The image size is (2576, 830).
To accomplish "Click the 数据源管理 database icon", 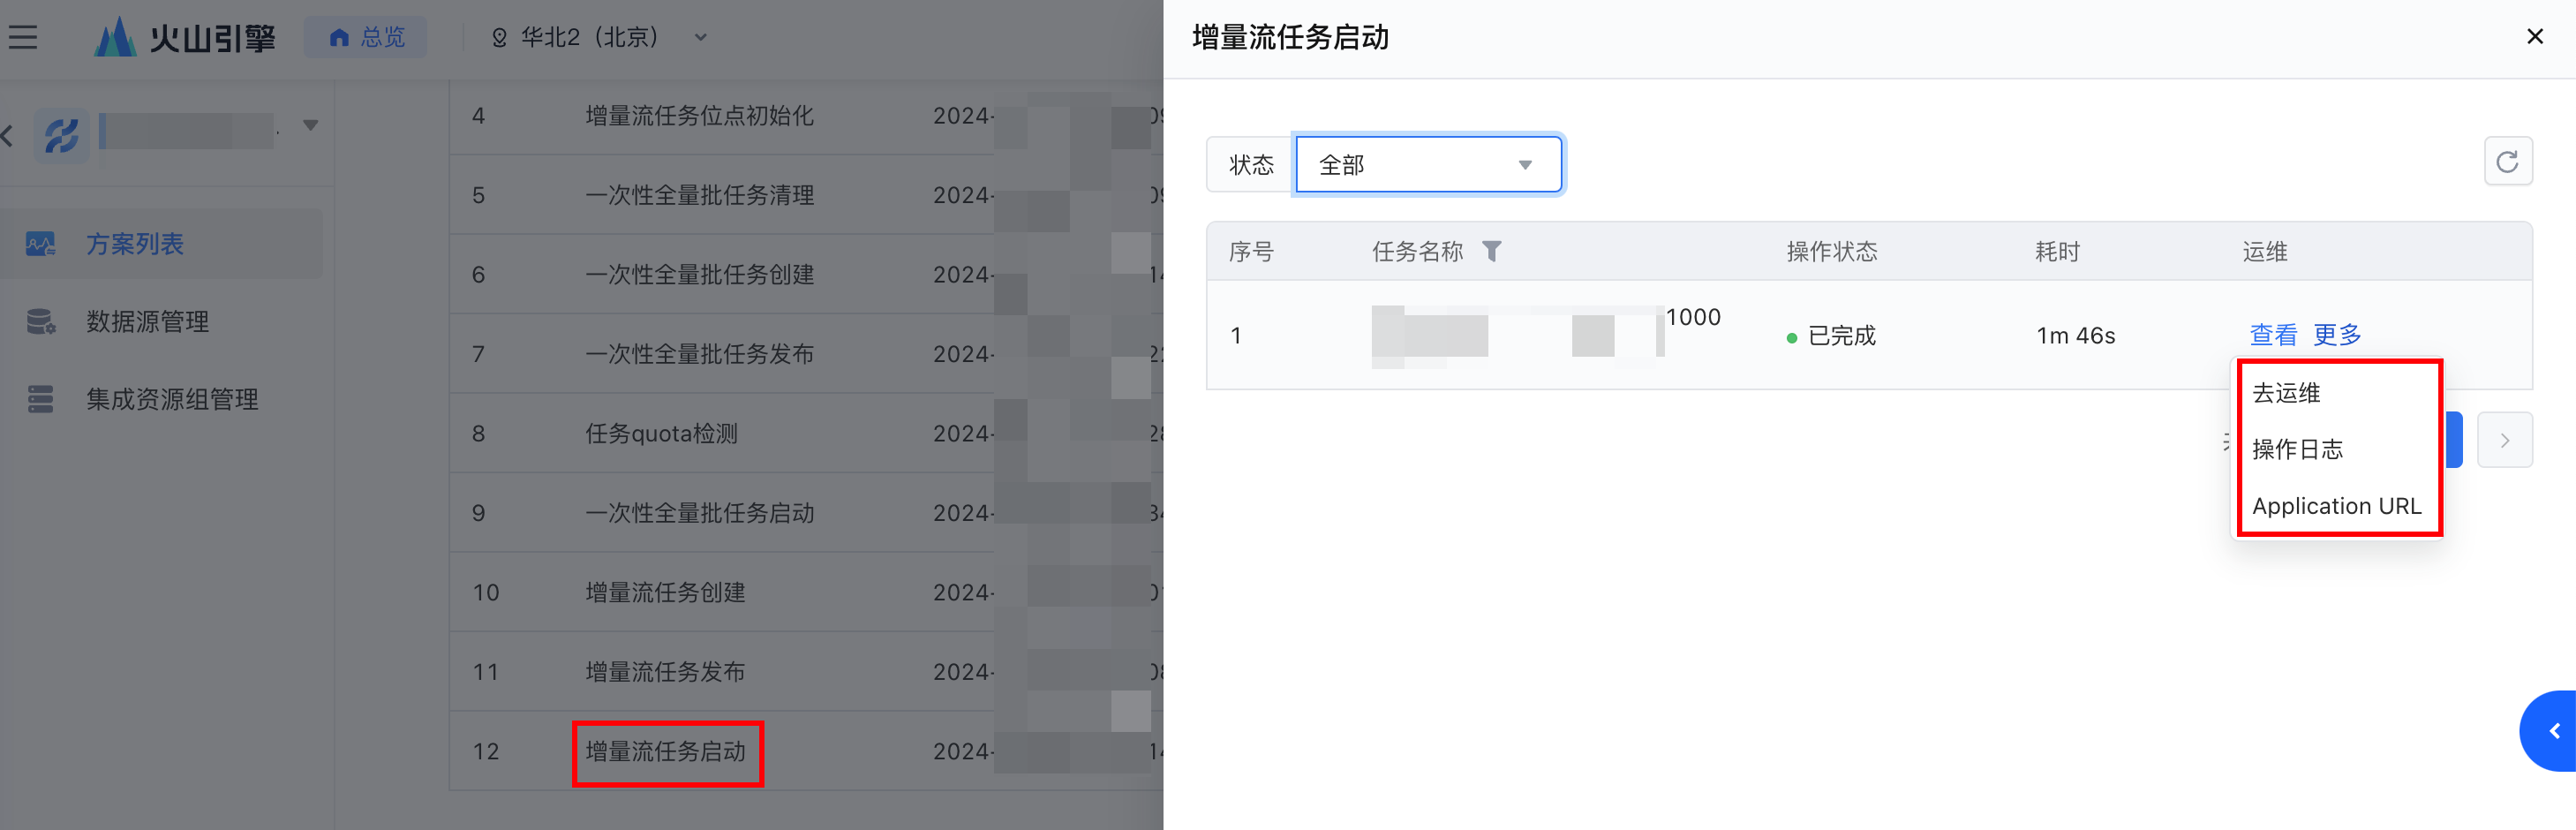I will (x=40, y=322).
